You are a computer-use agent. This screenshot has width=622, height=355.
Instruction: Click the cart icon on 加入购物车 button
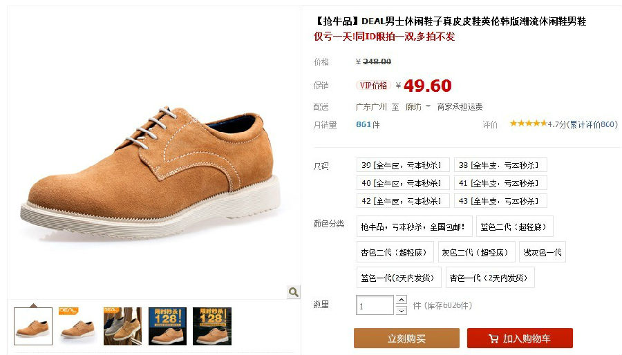[493, 338]
